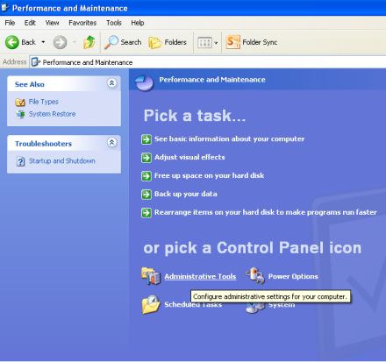
Task: Click the arrow icon beside Rearrange items
Action: pyautogui.click(x=147, y=213)
